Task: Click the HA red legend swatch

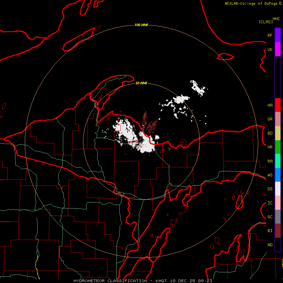Action: [278, 105]
